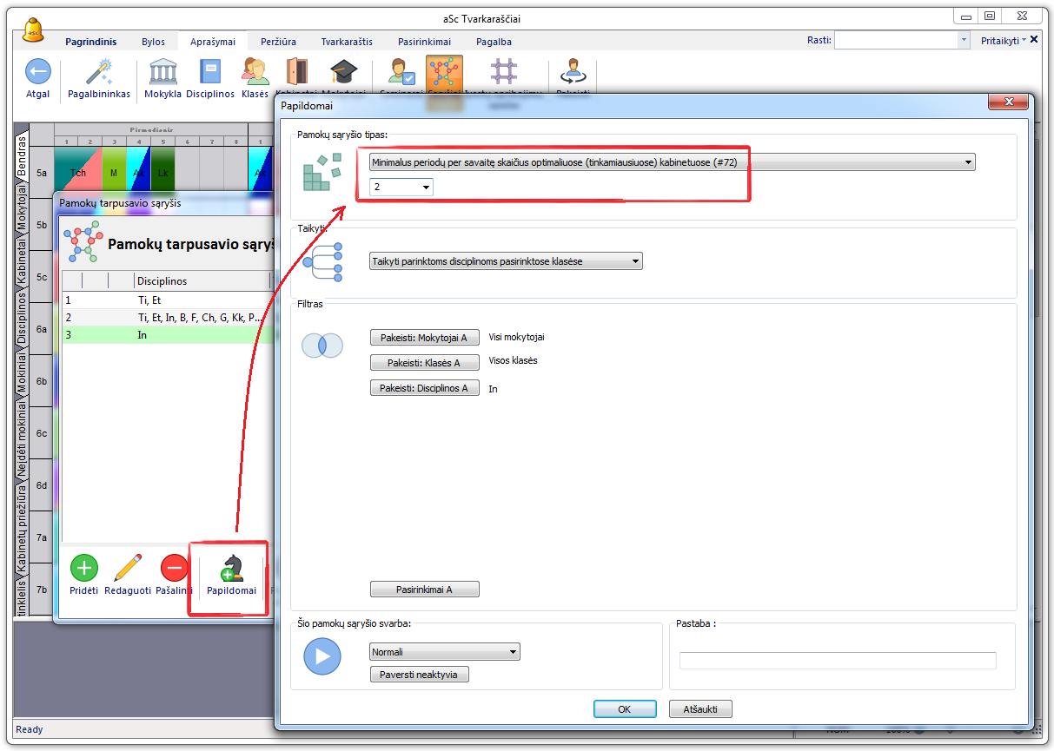
Task: Switch to the Pasirinkimai ribbon tab
Action: (424, 42)
